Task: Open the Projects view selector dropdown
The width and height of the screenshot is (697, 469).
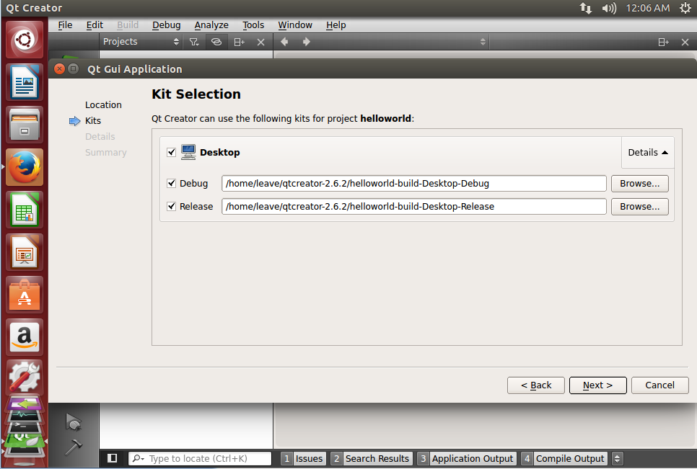Action: 141,42
